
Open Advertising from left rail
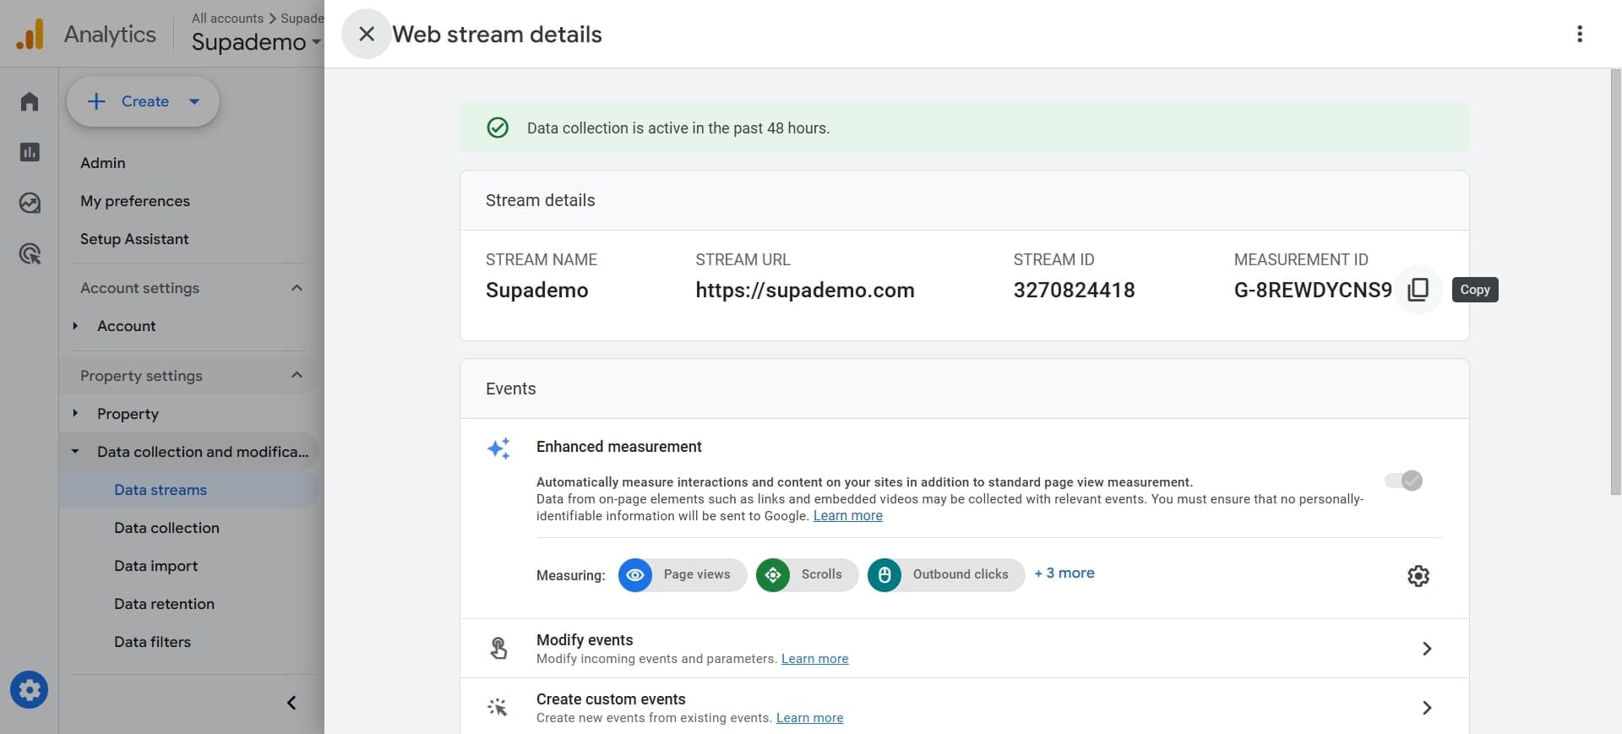pos(30,253)
